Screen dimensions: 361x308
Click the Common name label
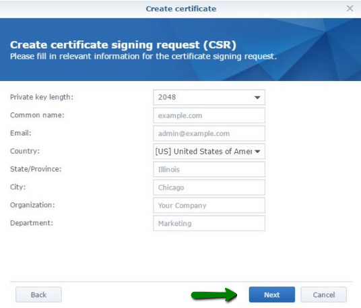click(x=37, y=115)
